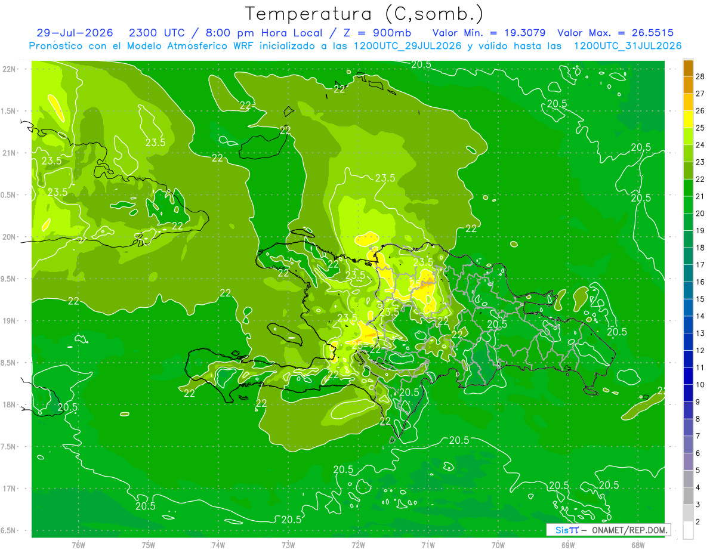Select the date text "29-Jul-2026"
Viewport: 716px width, 553px height.
(x=75, y=33)
